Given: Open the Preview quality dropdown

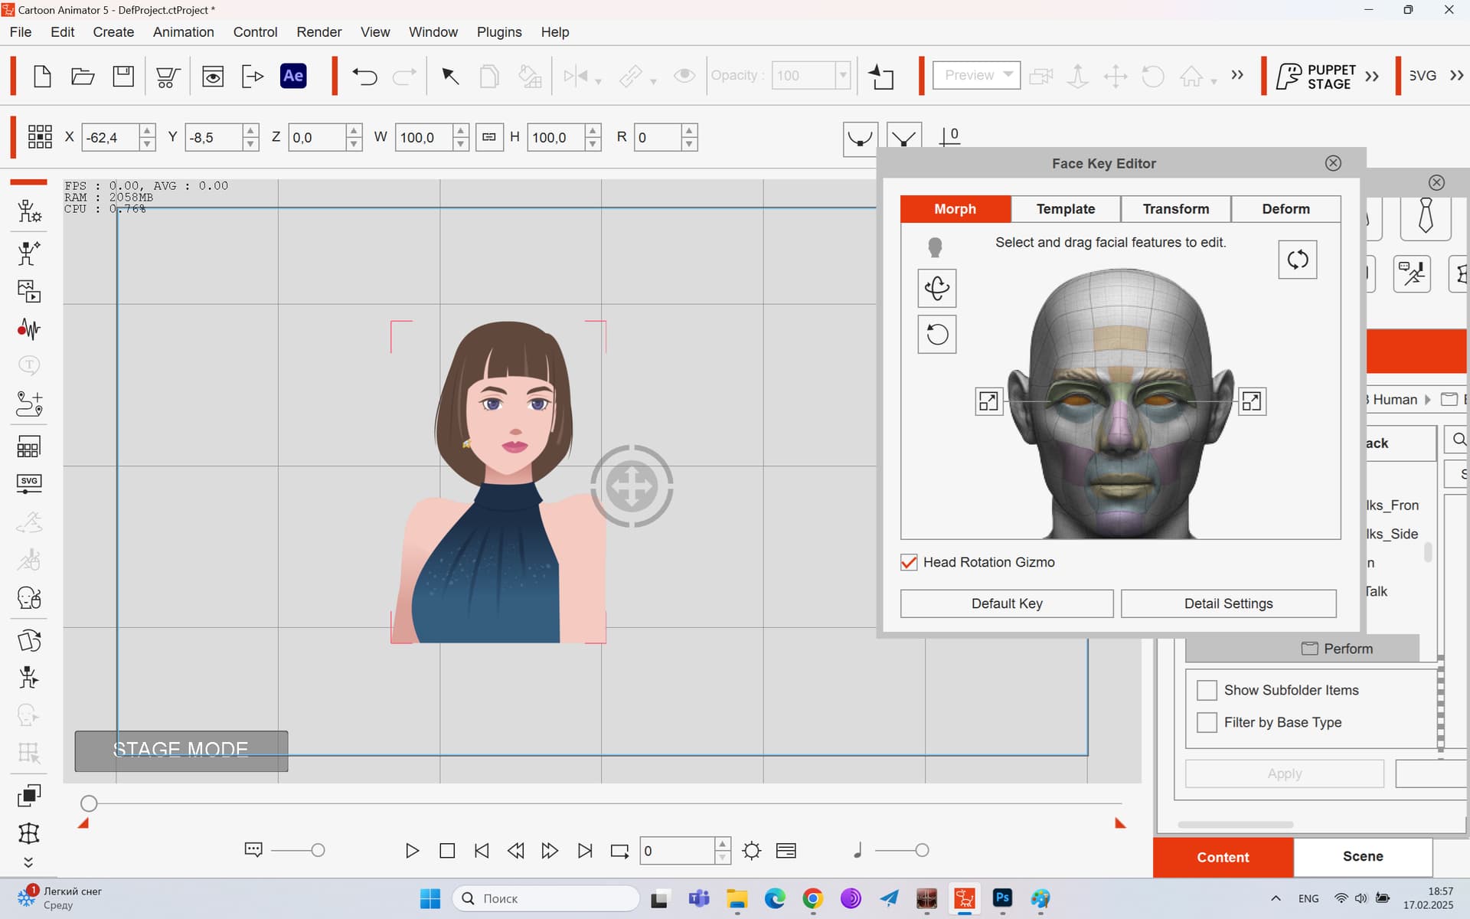Looking at the screenshot, I should [976, 75].
